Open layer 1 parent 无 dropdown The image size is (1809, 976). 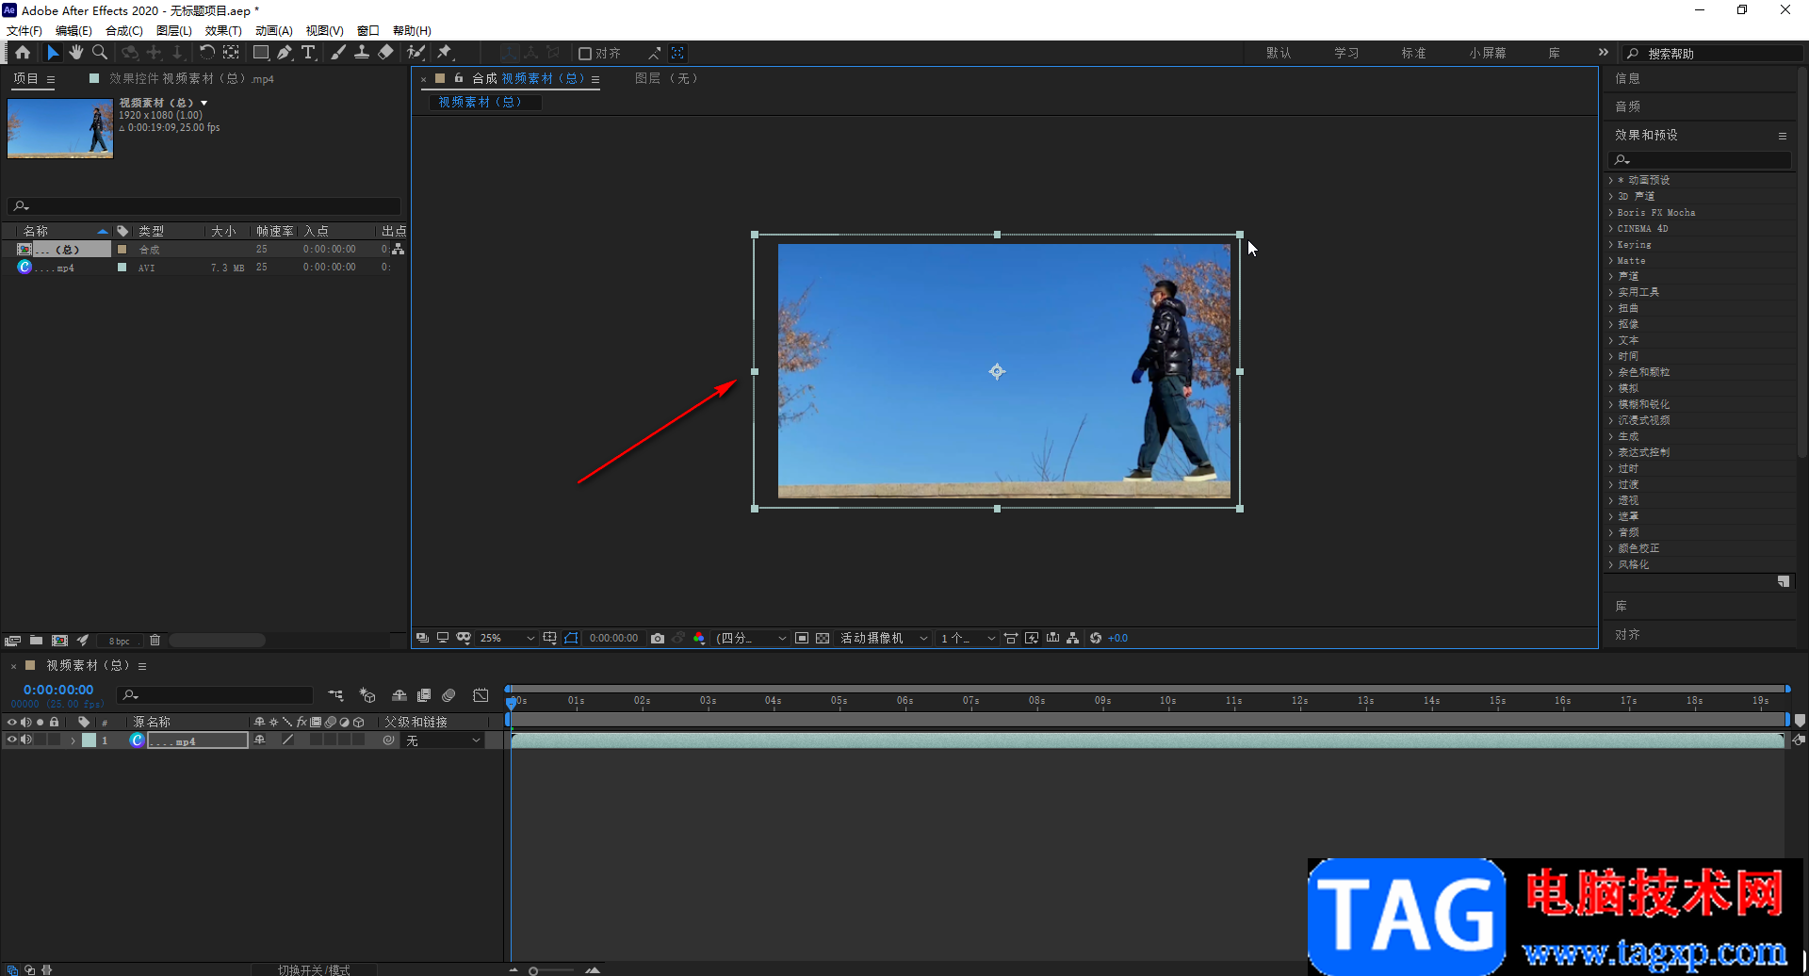(x=443, y=740)
